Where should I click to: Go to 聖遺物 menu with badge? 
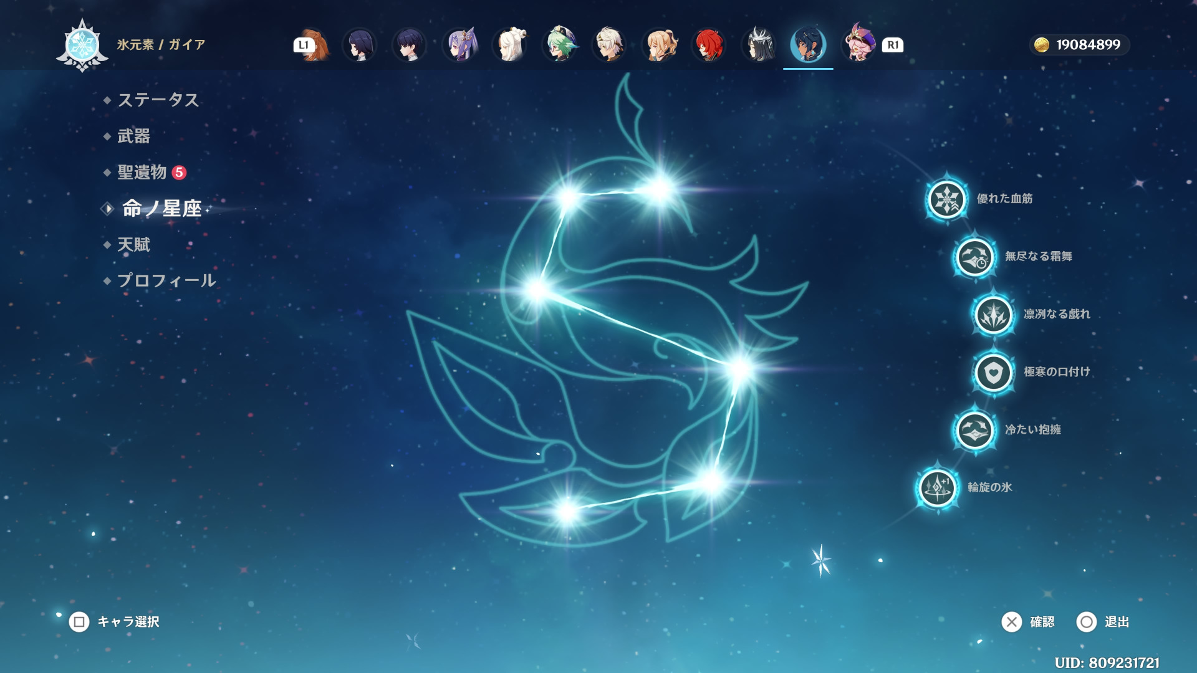[x=143, y=172]
